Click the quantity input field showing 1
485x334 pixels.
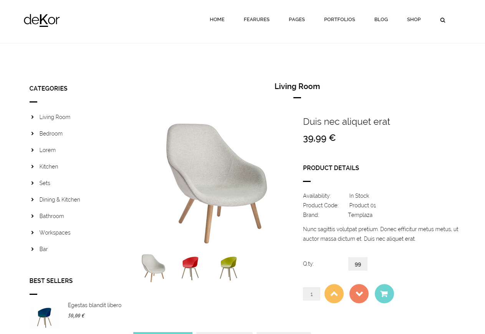(x=311, y=294)
